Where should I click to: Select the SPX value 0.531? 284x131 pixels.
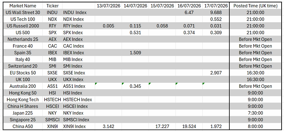point(135,33)
